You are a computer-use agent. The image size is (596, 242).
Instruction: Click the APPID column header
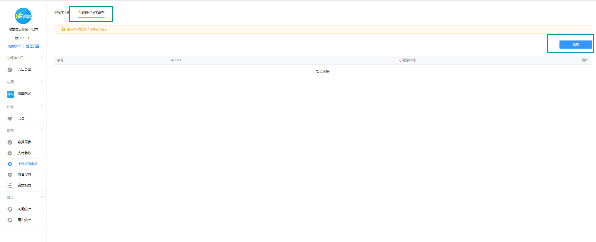coord(176,60)
